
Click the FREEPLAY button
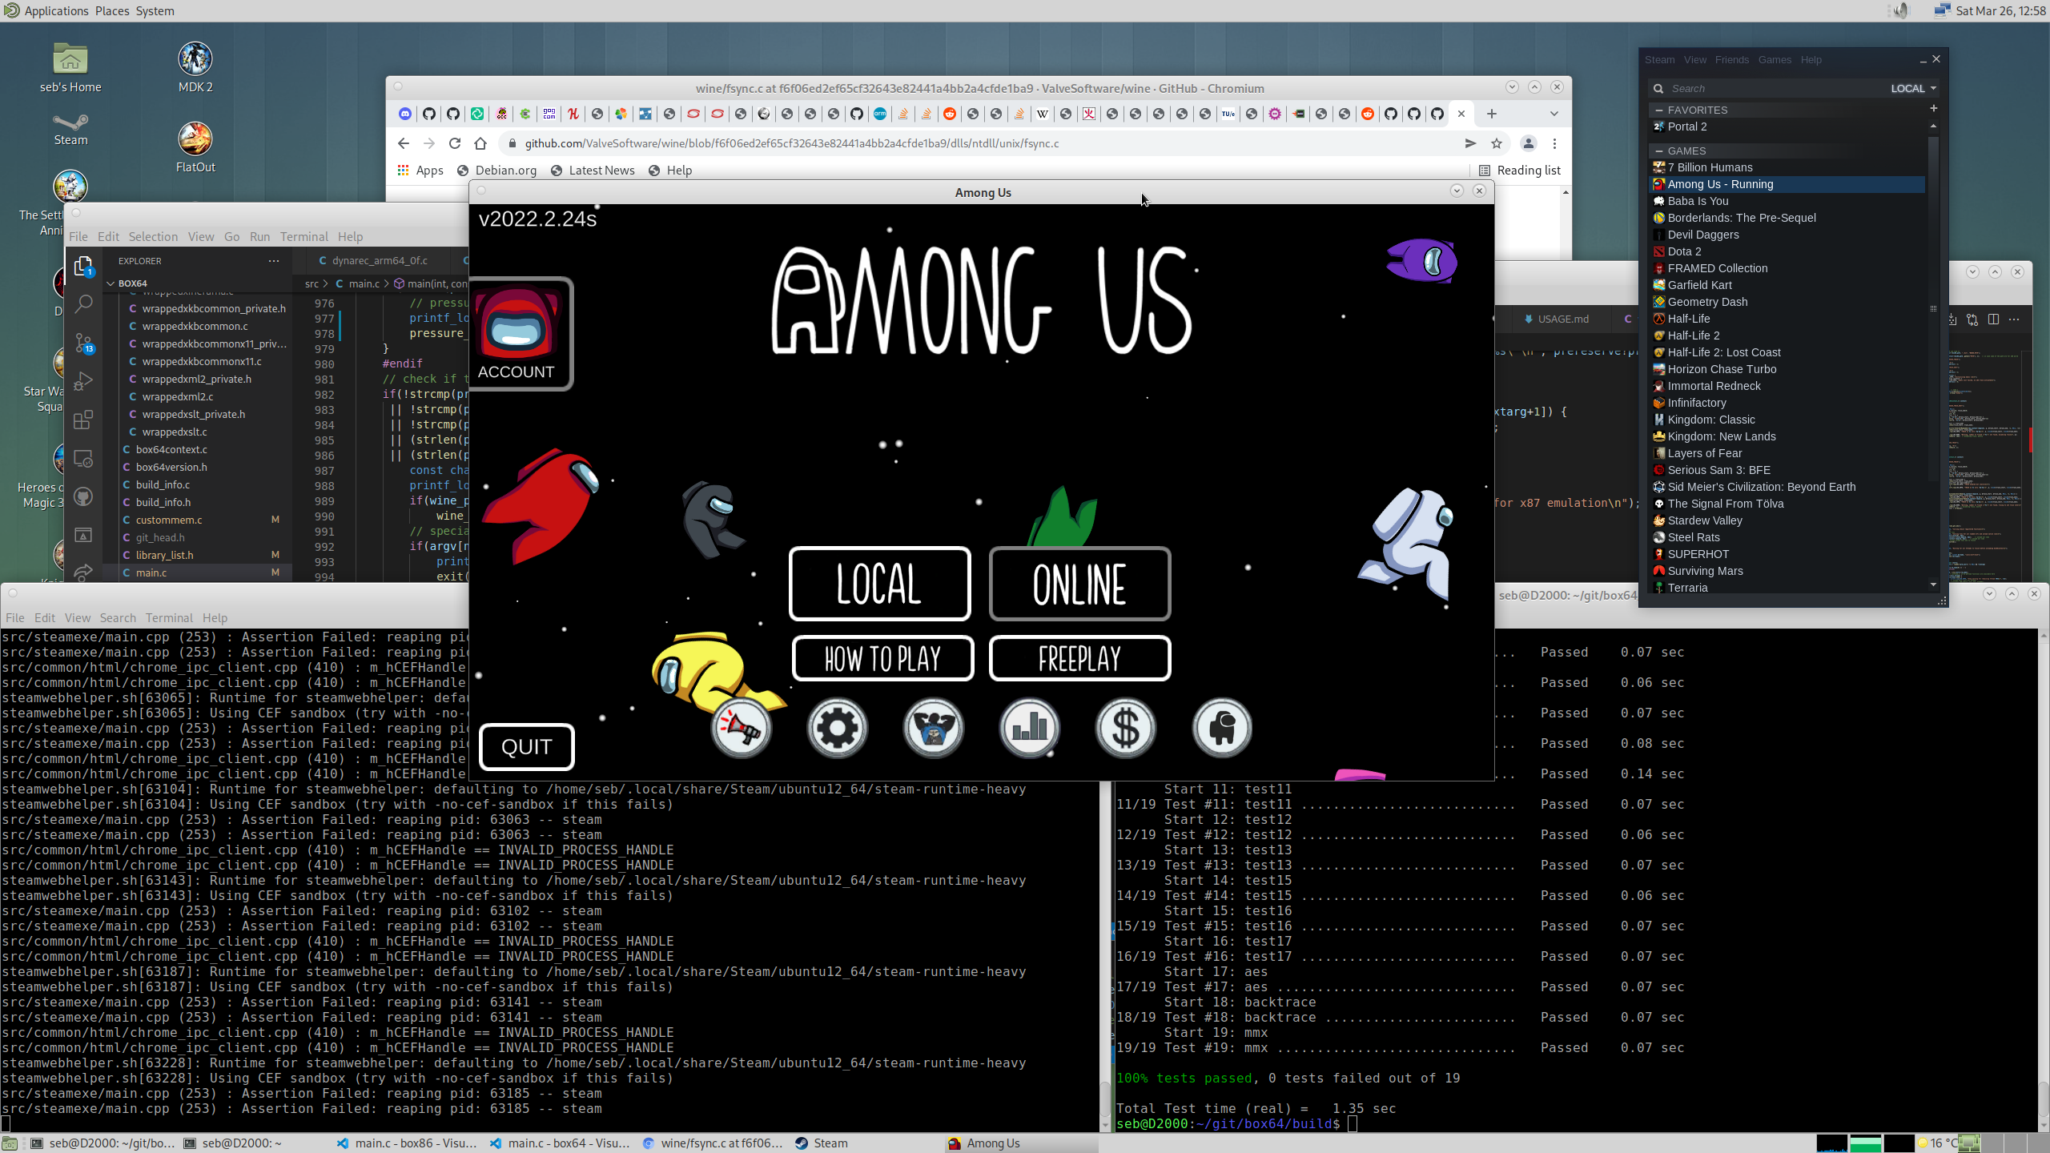pyautogui.click(x=1079, y=658)
